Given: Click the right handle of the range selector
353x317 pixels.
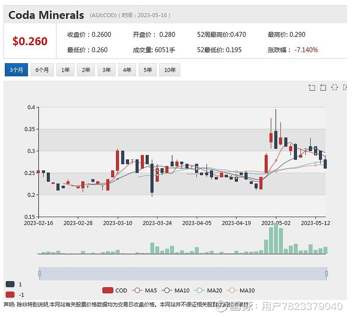Looking at the screenshot, I should pos(326,273).
